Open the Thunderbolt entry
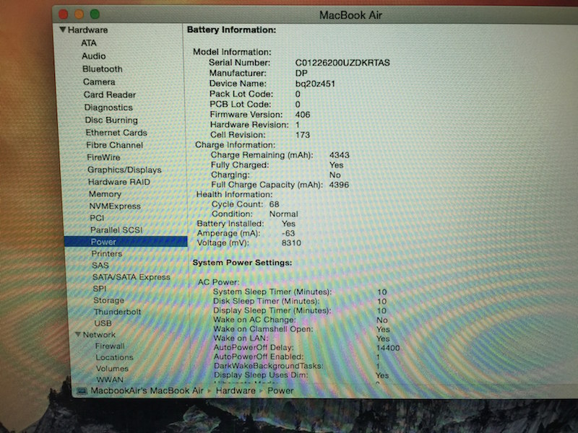Screen dimensions: 578x433 pos(117,312)
